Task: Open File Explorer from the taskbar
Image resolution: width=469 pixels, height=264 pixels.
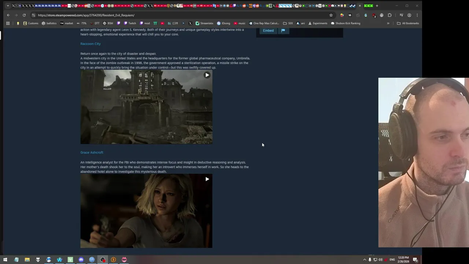Action: point(27,260)
